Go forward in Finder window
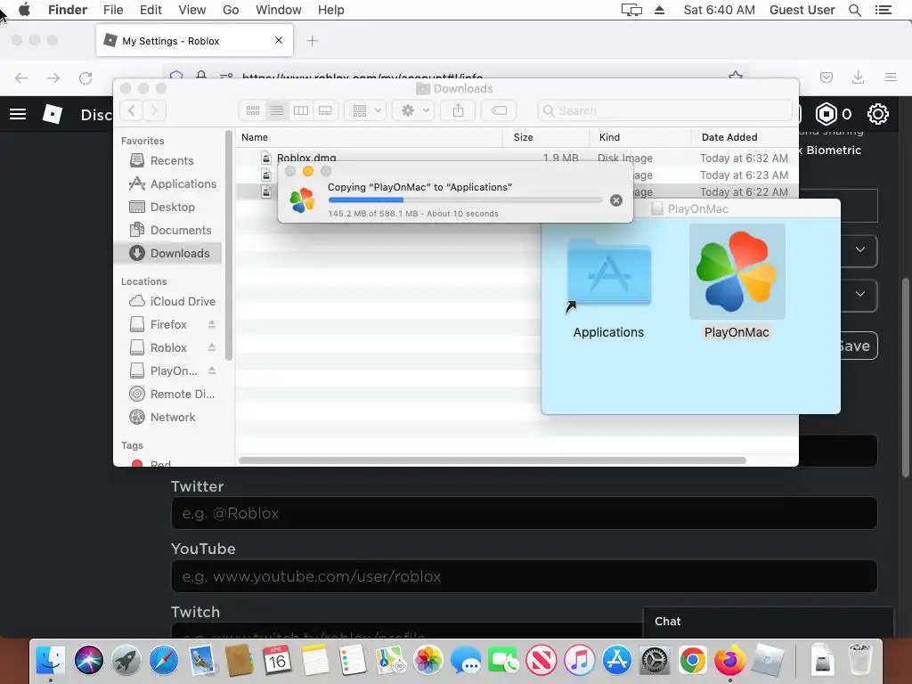The height and width of the screenshot is (684, 912). [x=154, y=110]
